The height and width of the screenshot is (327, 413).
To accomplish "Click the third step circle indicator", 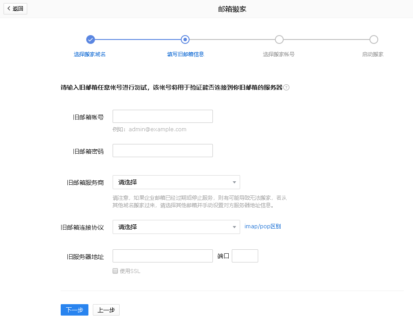I will pyautogui.click(x=279, y=40).
